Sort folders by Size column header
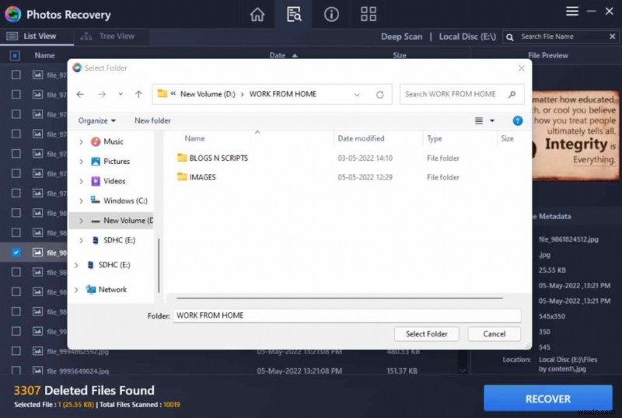The image size is (622, 418). click(x=507, y=138)
